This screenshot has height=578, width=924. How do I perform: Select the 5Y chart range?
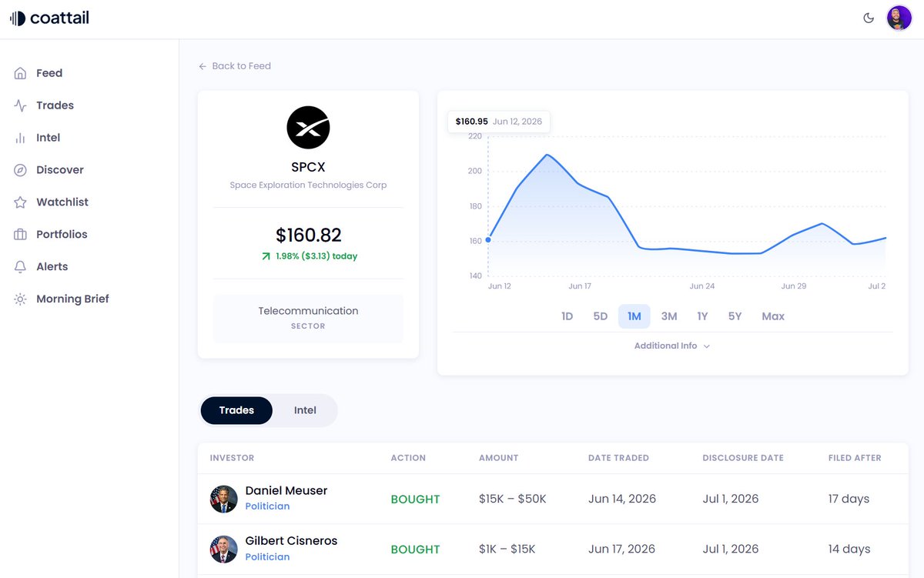click(735, 316)
